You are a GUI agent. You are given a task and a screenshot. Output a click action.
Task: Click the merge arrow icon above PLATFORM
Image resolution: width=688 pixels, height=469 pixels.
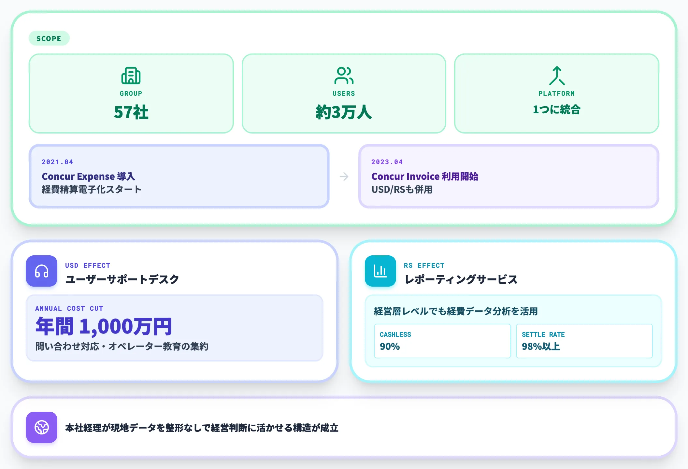pos(557,76)
